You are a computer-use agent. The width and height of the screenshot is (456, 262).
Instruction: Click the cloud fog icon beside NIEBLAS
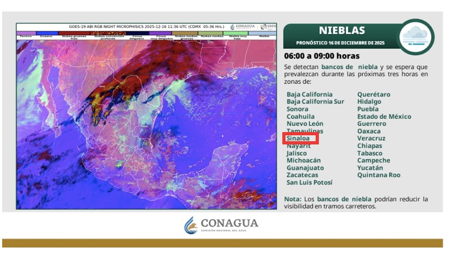[x=416, y=37]
